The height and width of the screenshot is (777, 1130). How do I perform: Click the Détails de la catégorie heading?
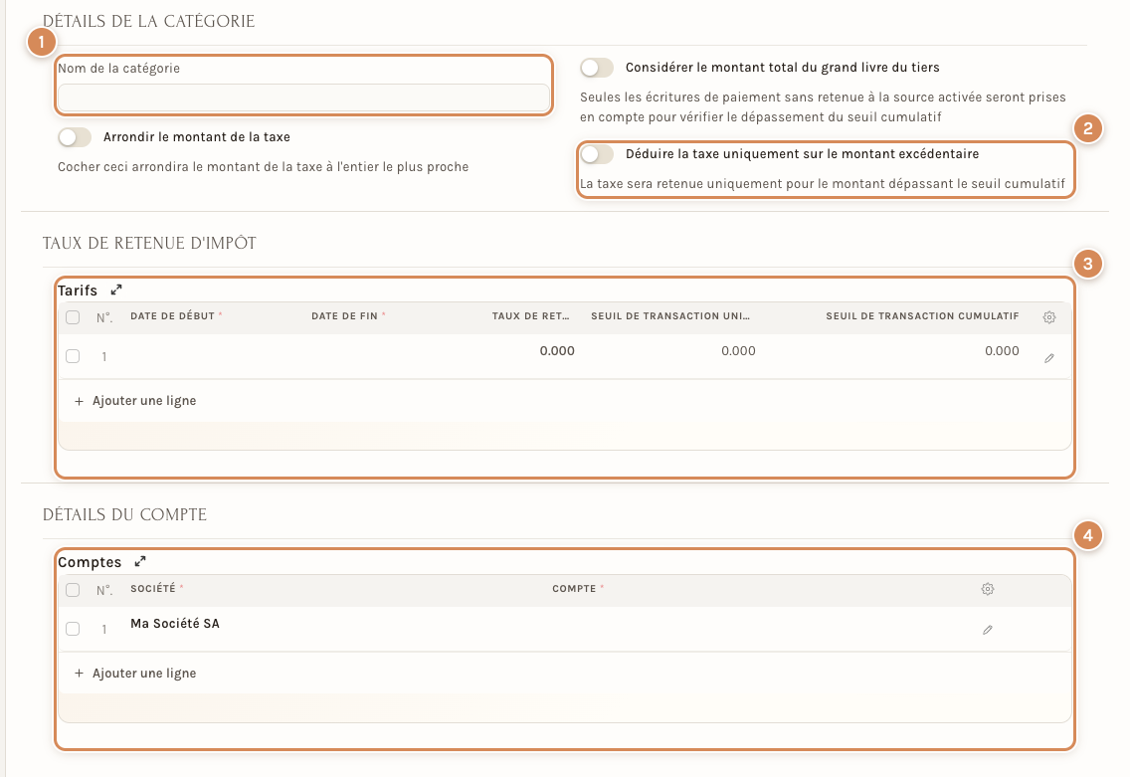coord(148,22)
